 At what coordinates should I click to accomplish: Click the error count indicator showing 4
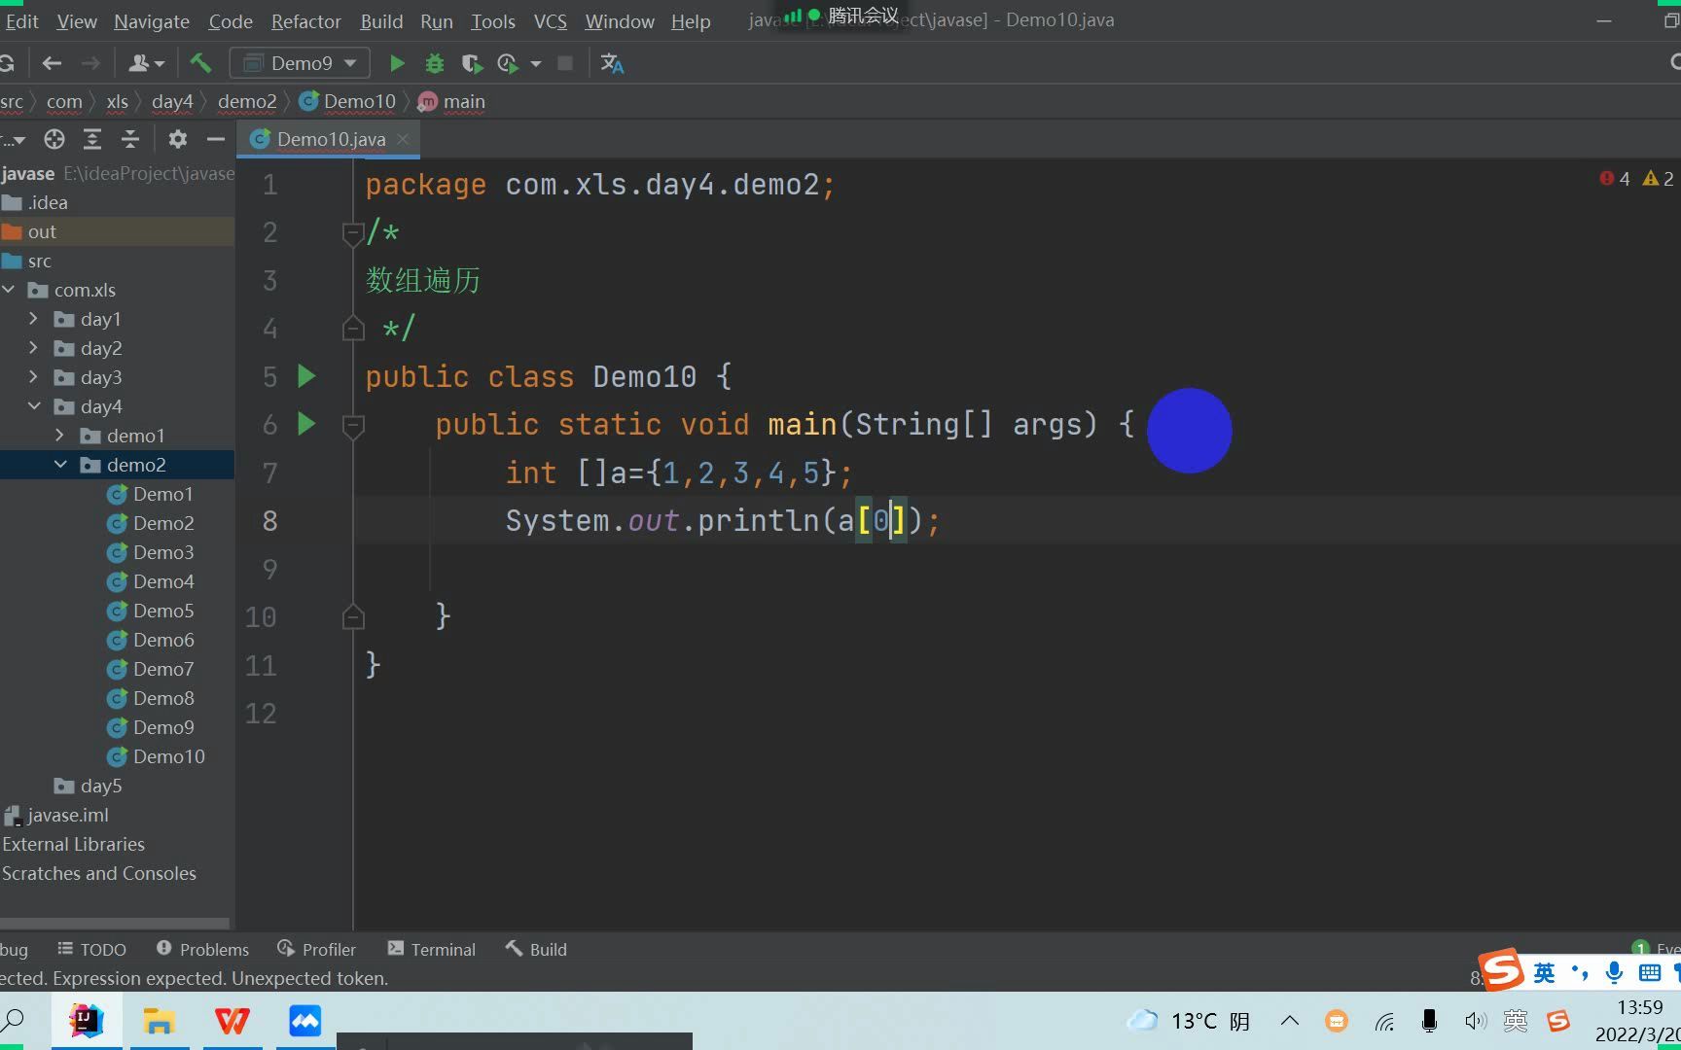pyautogui.click(x=1615, y=179)
